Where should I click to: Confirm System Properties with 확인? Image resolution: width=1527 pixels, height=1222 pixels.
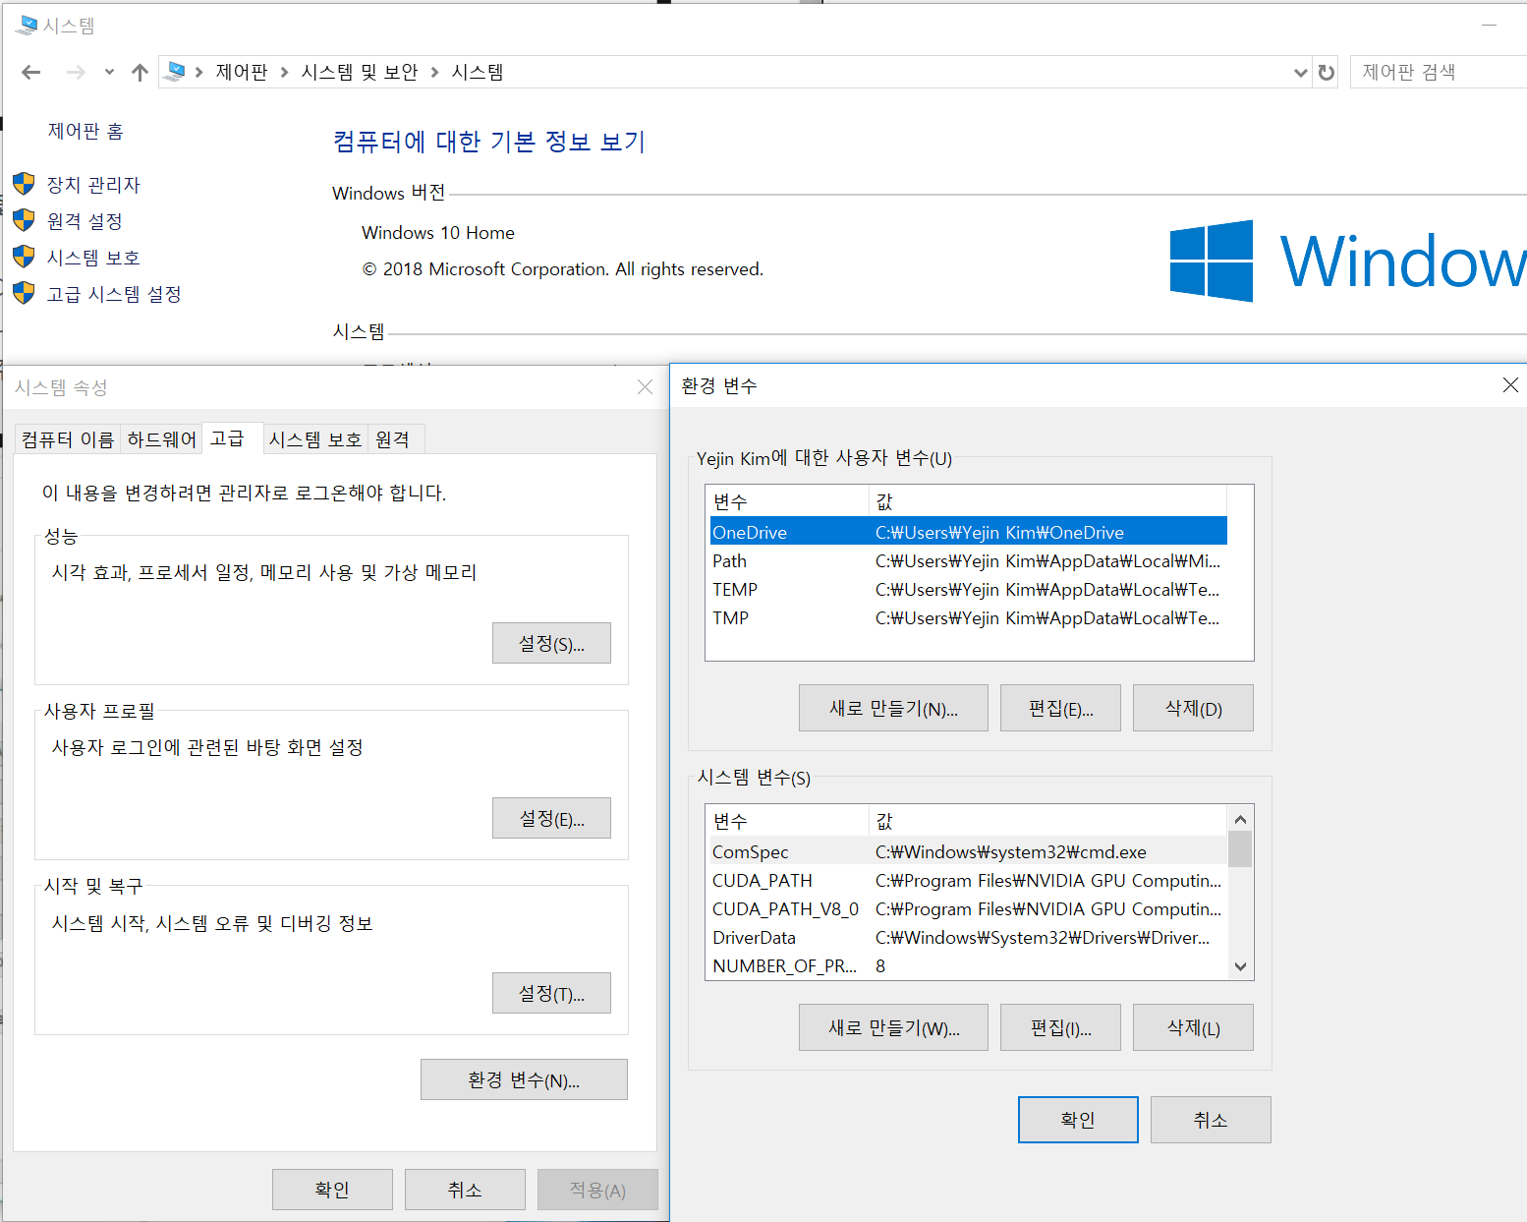pos(332,1190)
